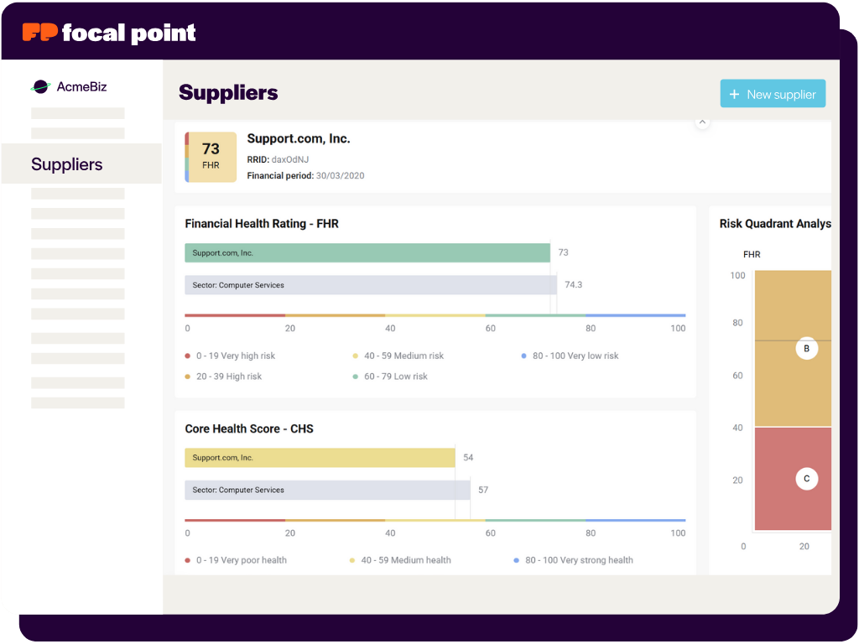Viewport: 859px width, 644px height.
Task: Click the C marker in risk quadrant
Action: pos(806,479)
